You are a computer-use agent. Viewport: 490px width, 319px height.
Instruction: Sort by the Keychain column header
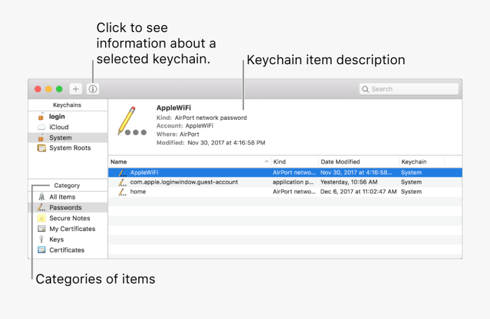coord(422,162)
